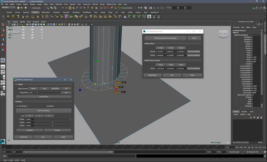Create a polygon cone from shelf
Screen dimensions: 267x162
(x=23, y=16)
